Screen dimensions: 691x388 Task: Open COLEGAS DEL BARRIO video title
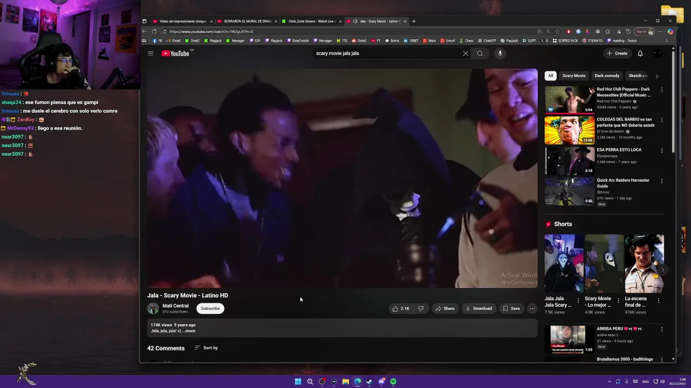coord(626,122)
